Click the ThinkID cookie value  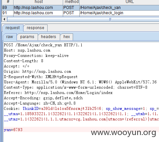click(71, 109)
